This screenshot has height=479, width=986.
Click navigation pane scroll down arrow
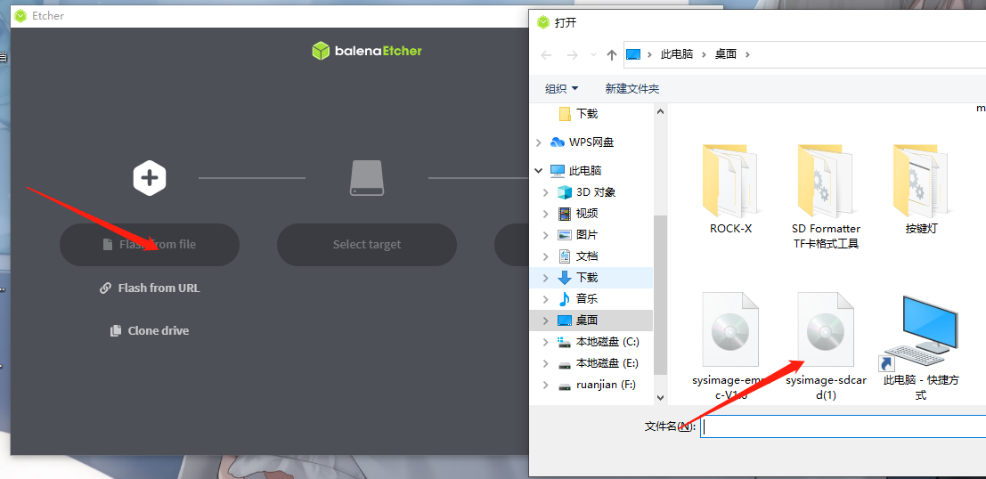660,398
